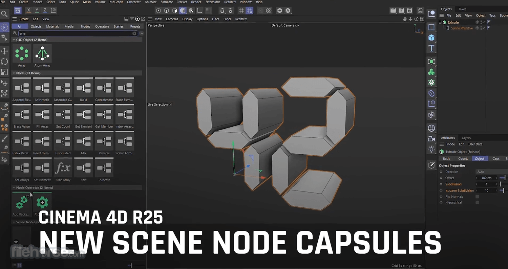Pick the Arithmetic node asset
This screenshot has width=508, height=269.
(42, 90)
